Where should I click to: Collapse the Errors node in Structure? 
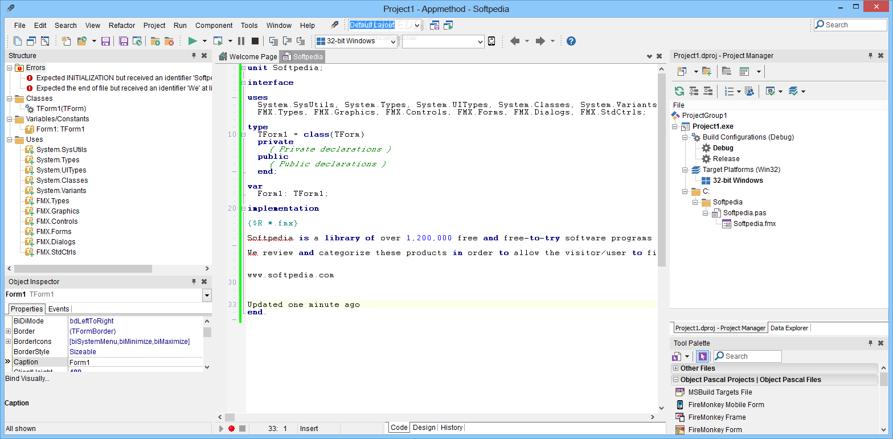(10, 68)
